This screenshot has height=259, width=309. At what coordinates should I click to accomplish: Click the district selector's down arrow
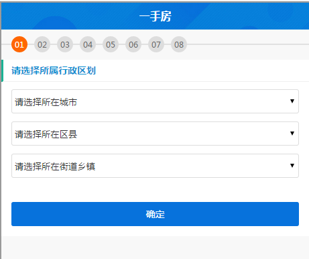[x=292, y=134]
